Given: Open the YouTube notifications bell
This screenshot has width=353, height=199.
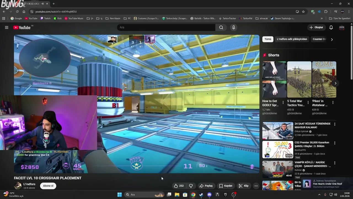Looking at the screenshot, I should point(331,27).
